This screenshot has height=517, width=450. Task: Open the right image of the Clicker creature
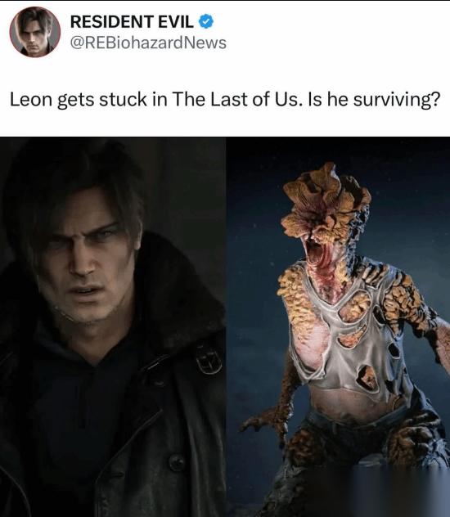[x=338, y=326]
